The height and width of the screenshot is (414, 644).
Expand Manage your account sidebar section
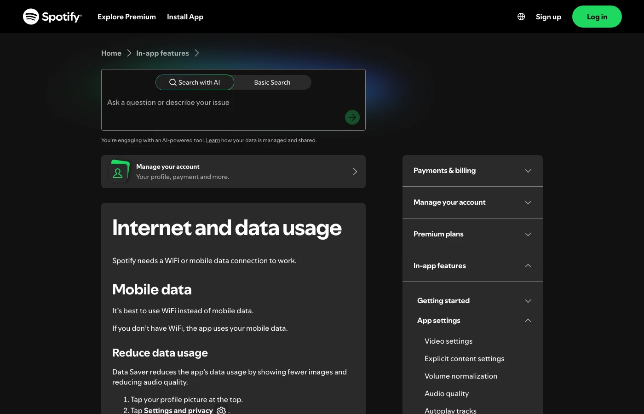472,202
